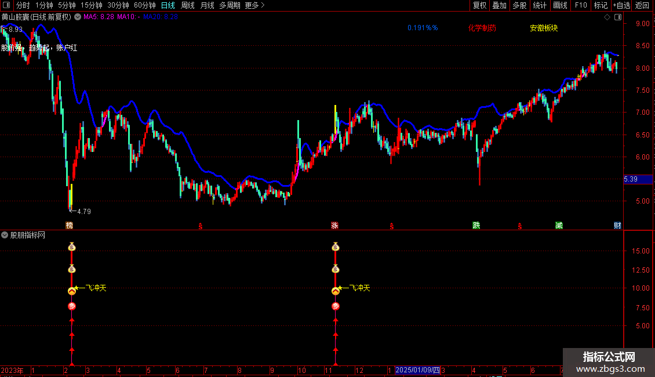Click the 返回 back button
This screenshot has width=655, height=377.
coord(642,5)
